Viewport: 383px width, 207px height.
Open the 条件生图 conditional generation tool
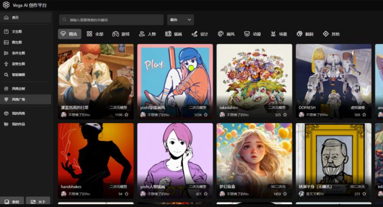tap(18, 53)
